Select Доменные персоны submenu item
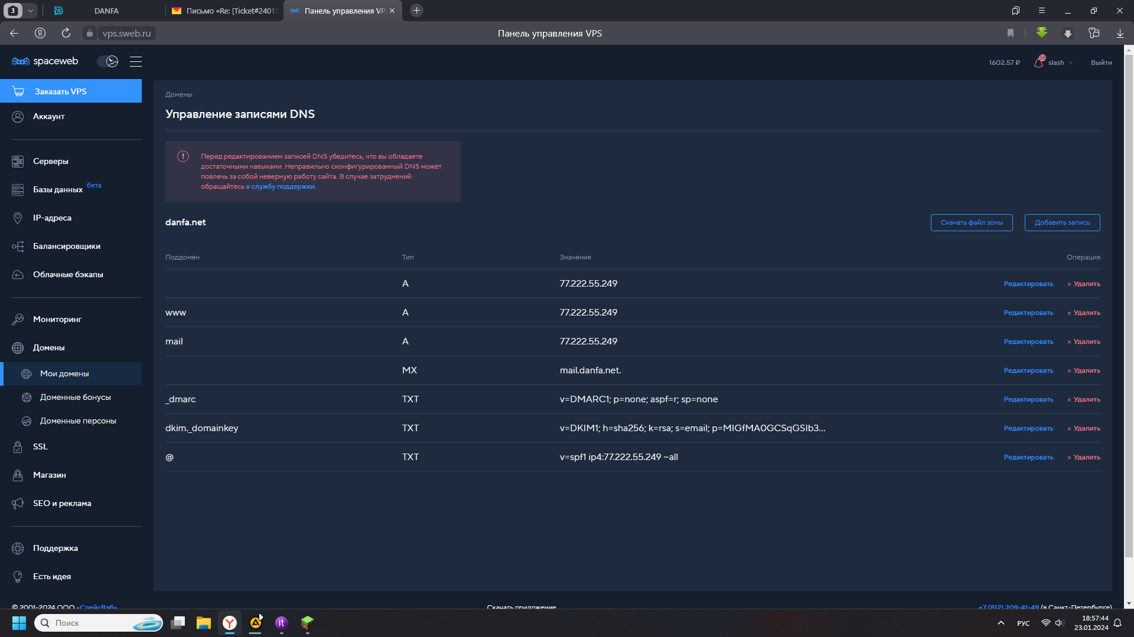The height and width of the screenshot is (637, 1134). pos(78,421)
